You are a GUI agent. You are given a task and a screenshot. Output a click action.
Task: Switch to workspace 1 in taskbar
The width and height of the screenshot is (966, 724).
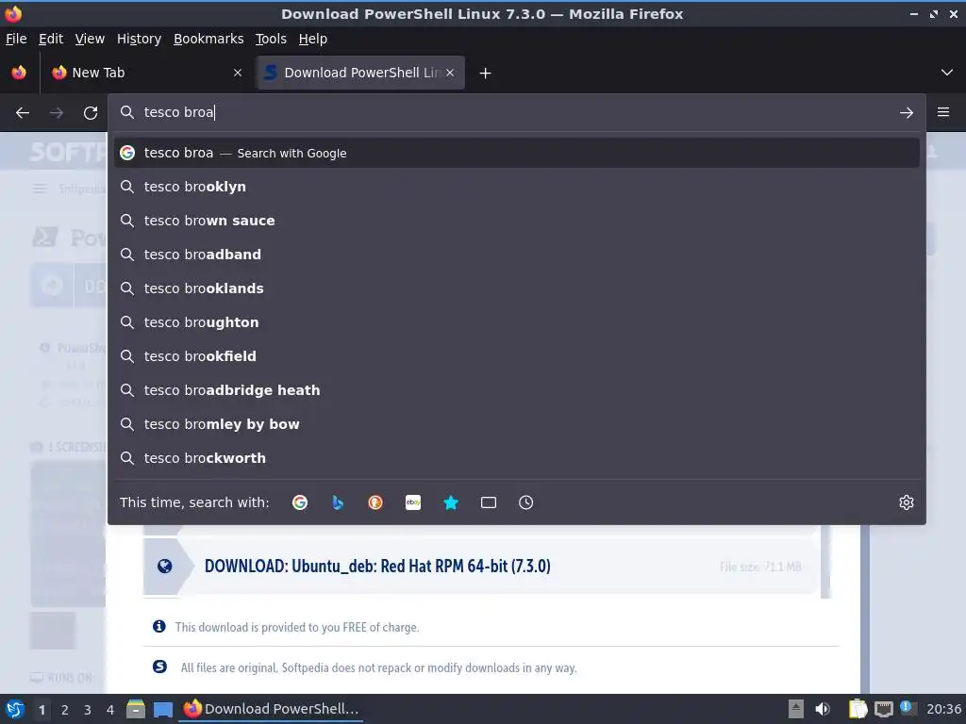(x=42, y=710)
